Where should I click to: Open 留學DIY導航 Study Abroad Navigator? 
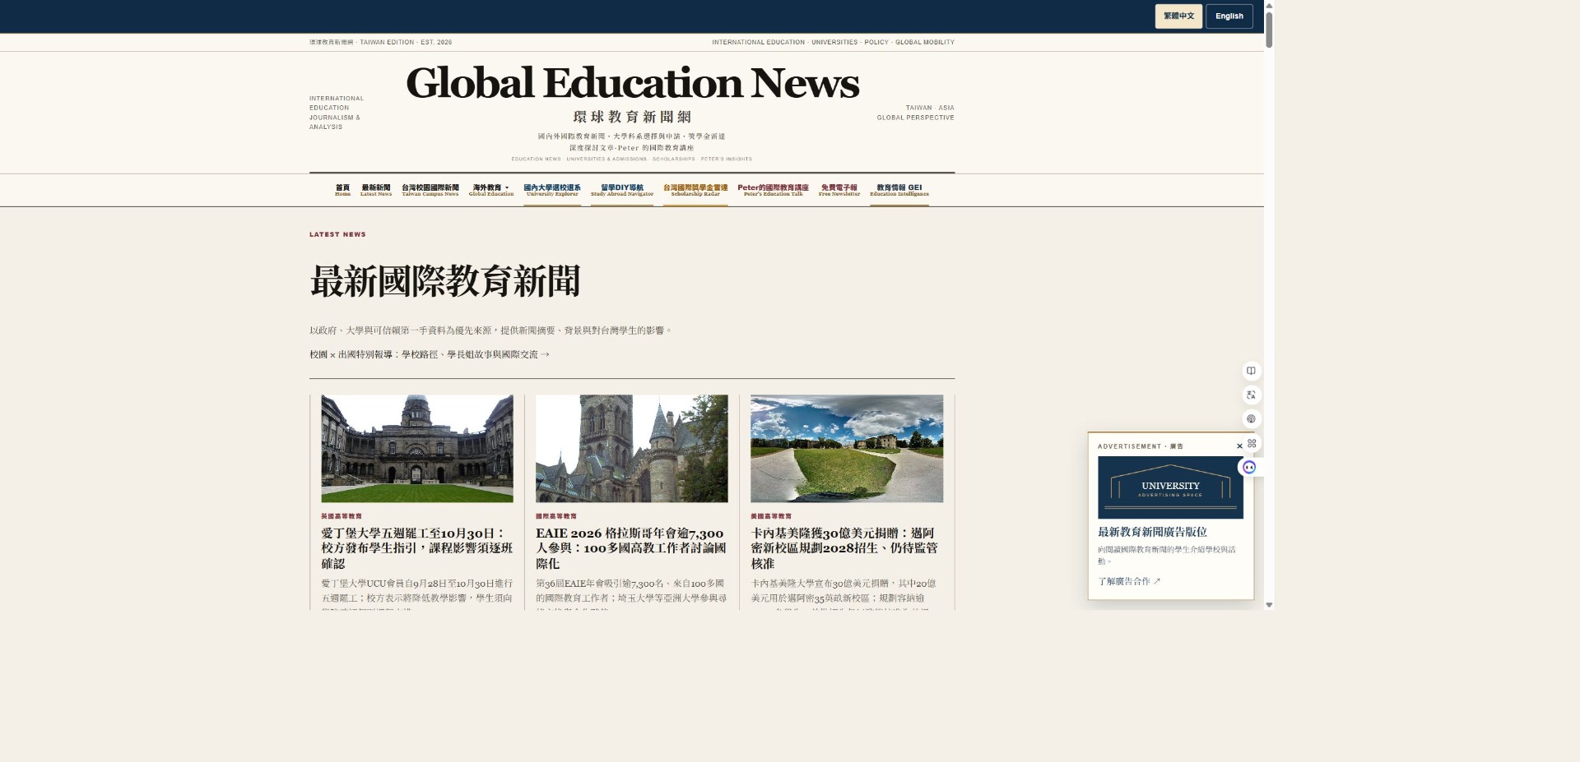622,190
